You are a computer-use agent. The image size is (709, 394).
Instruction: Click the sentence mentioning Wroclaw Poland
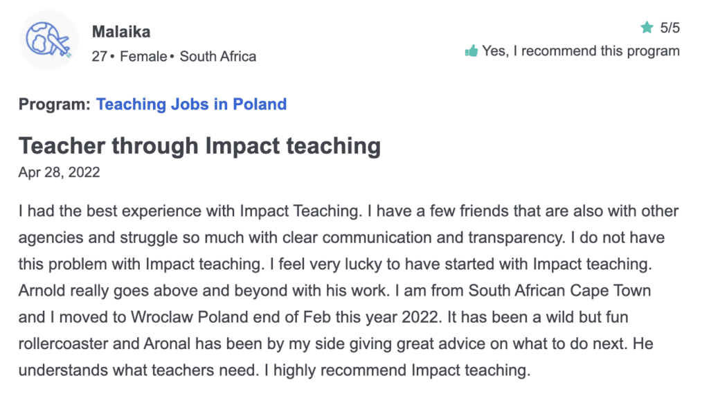pyautogui.click(x=230, y=316)
